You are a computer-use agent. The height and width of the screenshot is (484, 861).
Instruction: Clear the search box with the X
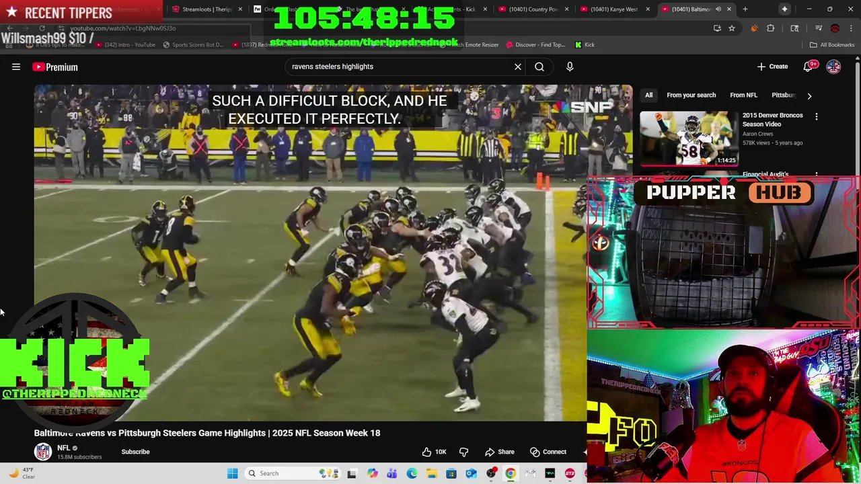pos(518,67)
